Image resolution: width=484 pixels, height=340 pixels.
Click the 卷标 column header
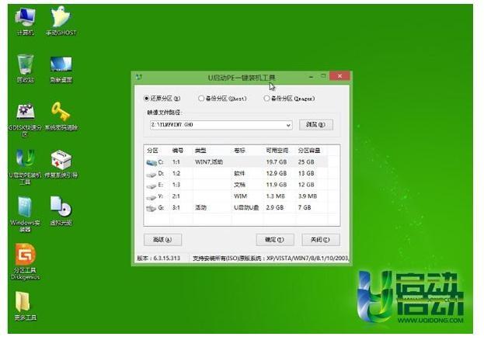coord(240,151)
